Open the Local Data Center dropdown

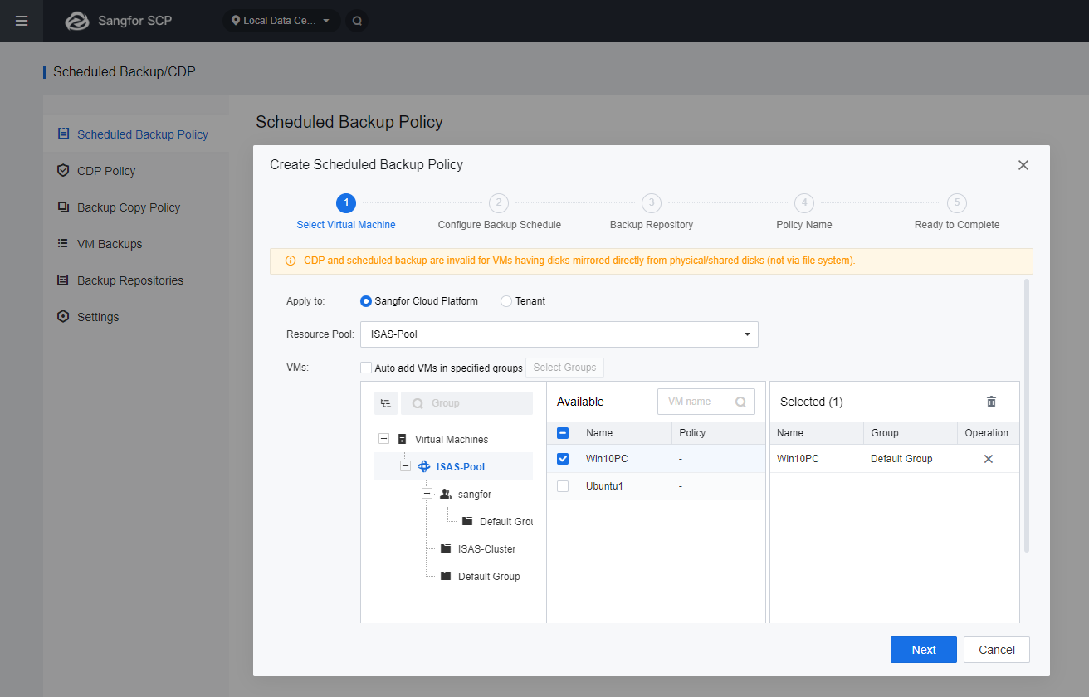click(x=281, y=21)
